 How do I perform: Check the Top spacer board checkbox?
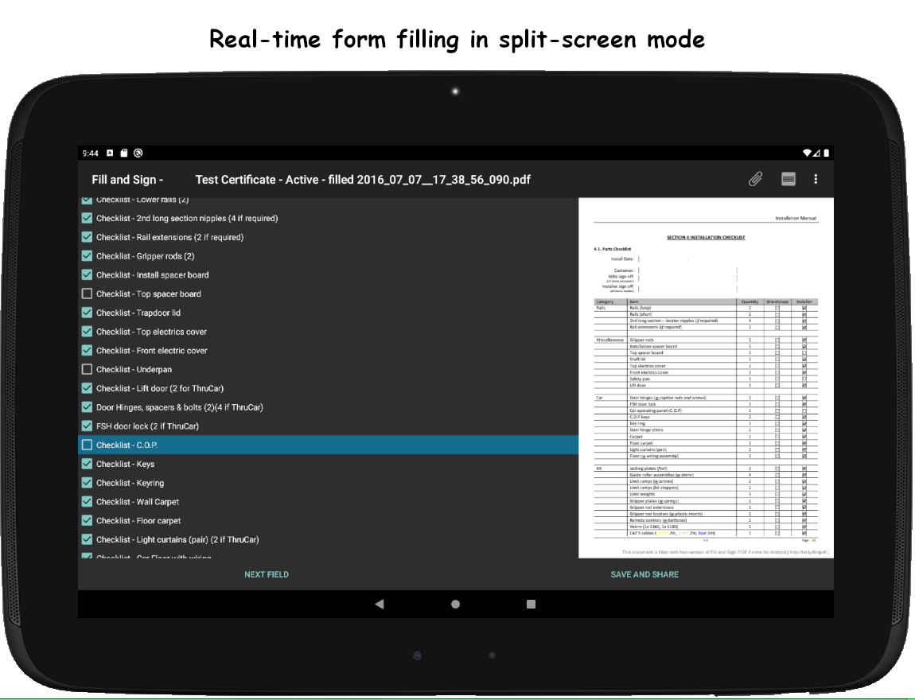(x=88, y=294)
